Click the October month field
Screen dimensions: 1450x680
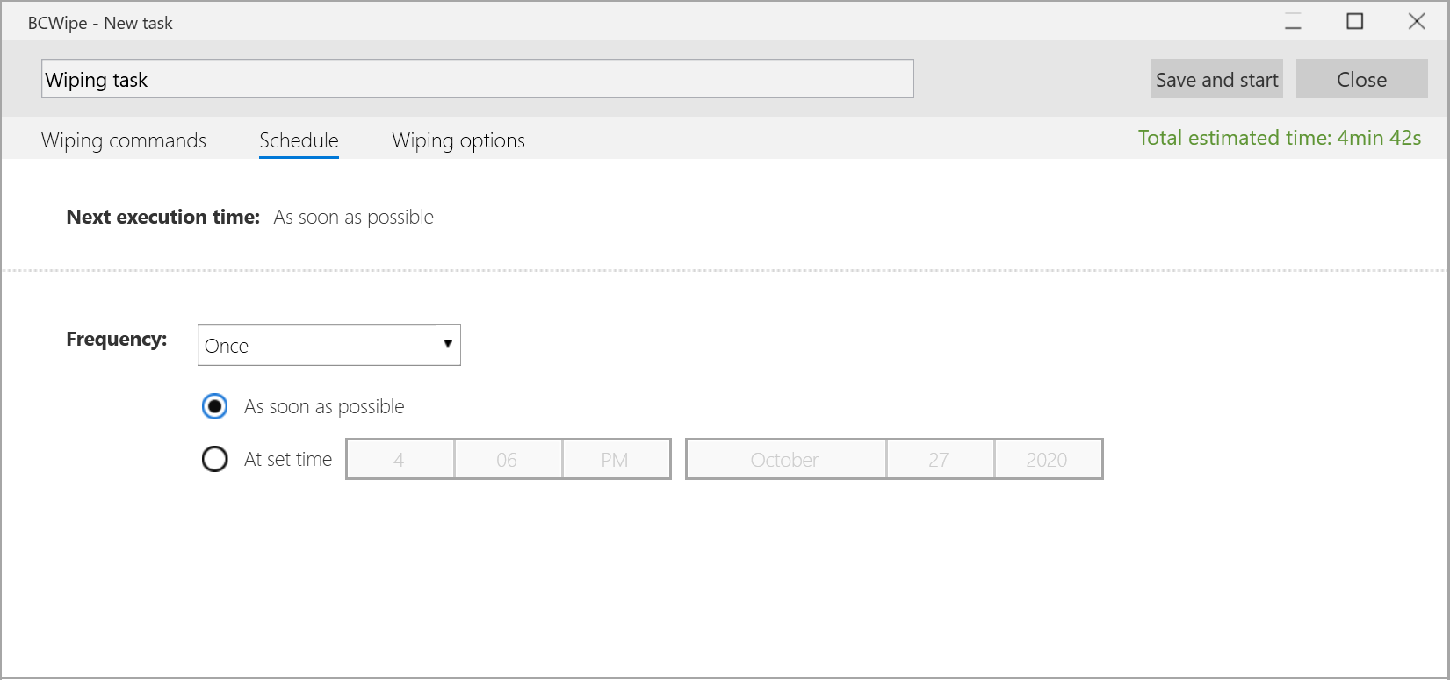pos(785,459)
